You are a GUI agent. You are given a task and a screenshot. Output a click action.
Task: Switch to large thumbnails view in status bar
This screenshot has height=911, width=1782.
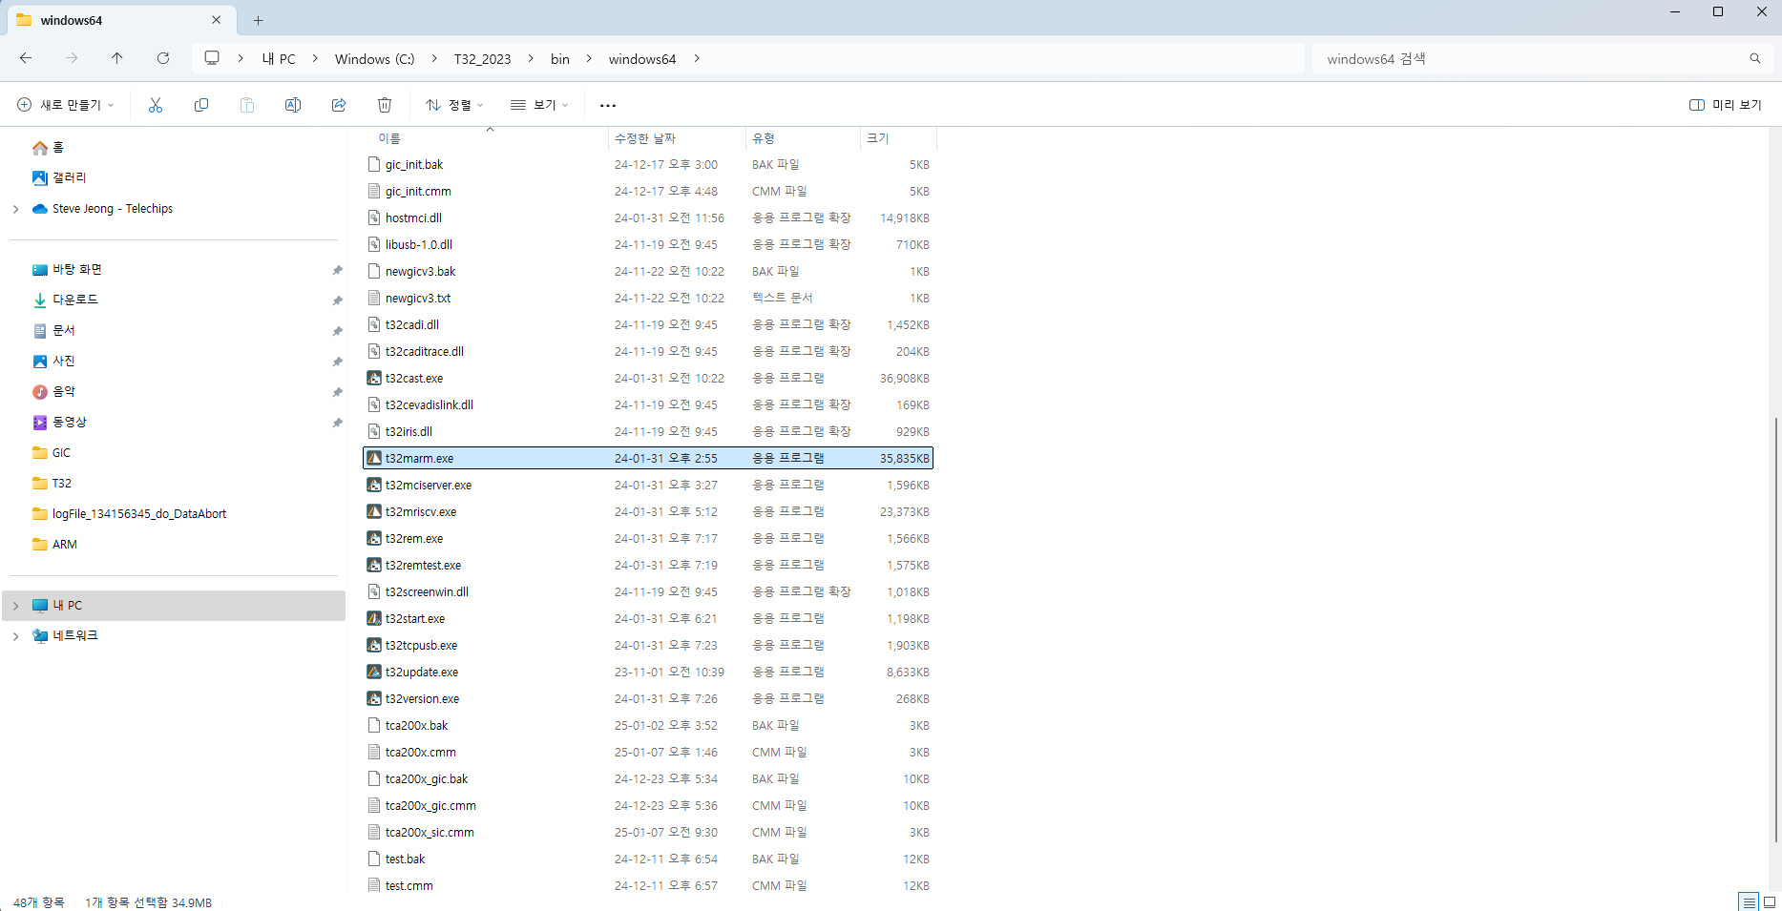(x=1769, y=901)
